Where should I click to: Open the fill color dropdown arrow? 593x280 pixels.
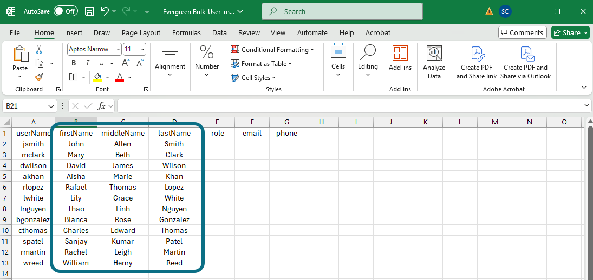tap(107, 78)
